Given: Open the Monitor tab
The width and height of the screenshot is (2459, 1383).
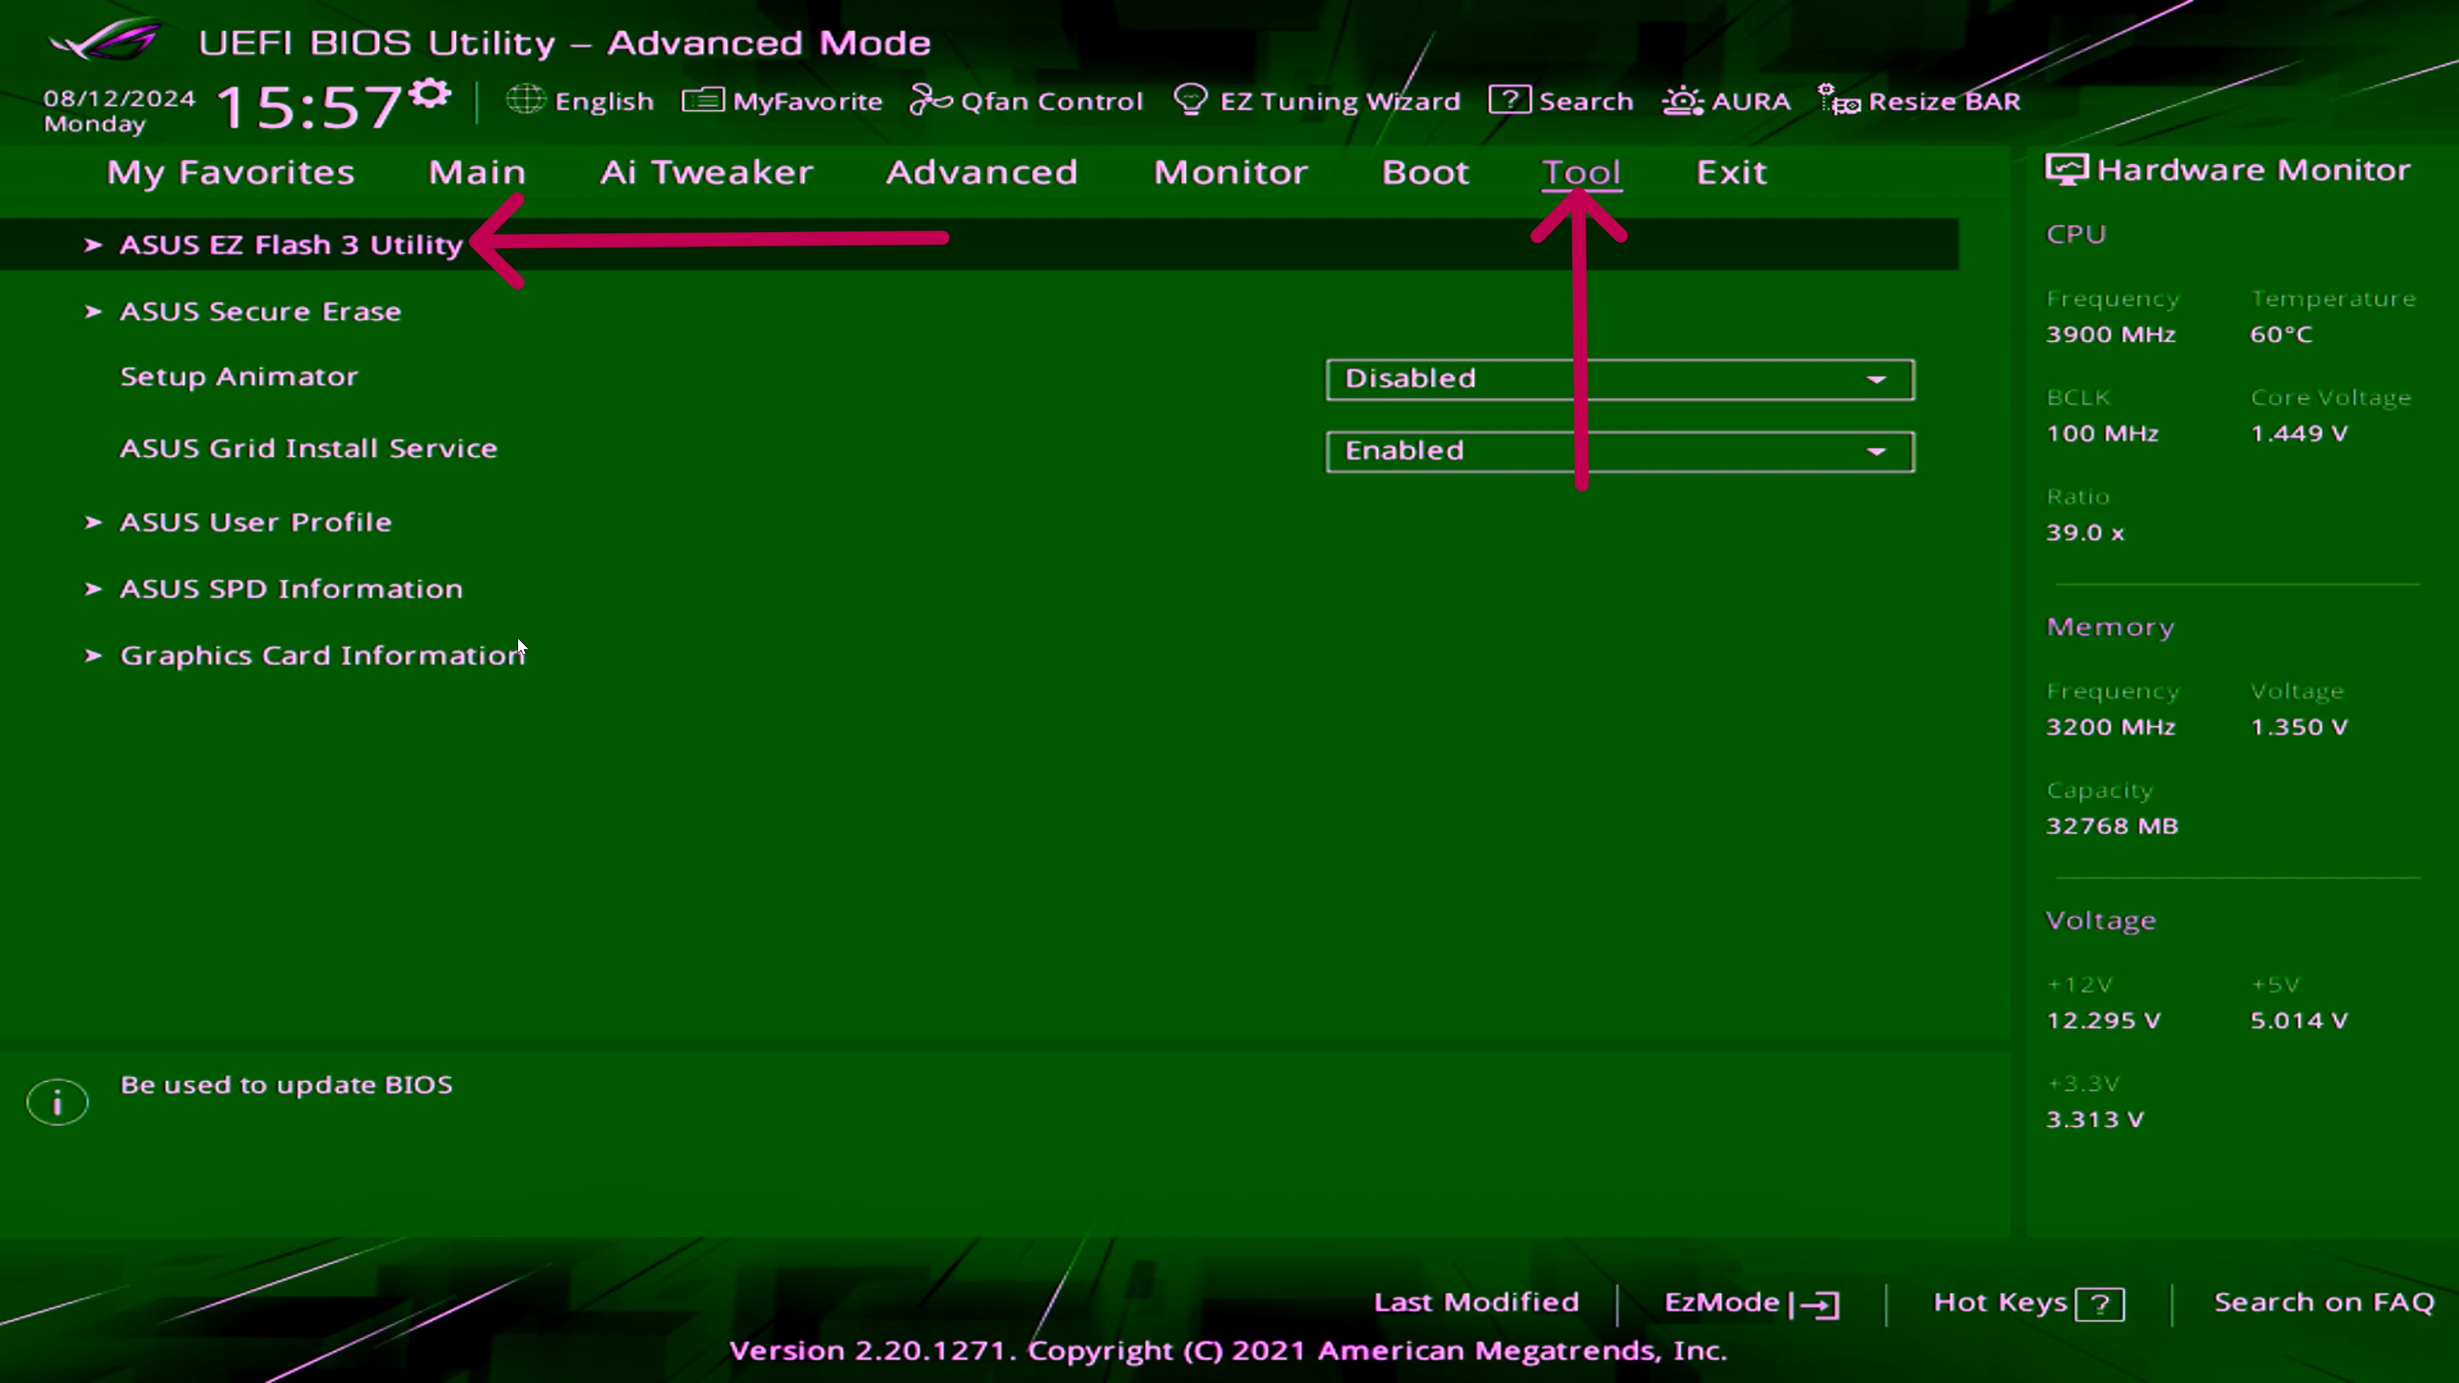Looking at the screenshot, I should coord(1230,173).
